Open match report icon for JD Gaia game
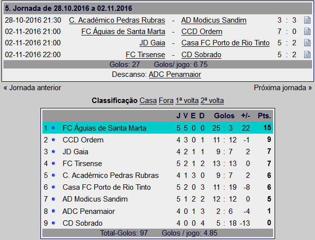This screenshot has width=315, height=240. (x=307, y=43)
